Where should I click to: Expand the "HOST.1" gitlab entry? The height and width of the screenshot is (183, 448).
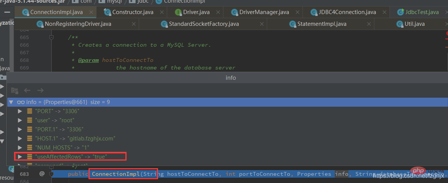pos(20,139)
